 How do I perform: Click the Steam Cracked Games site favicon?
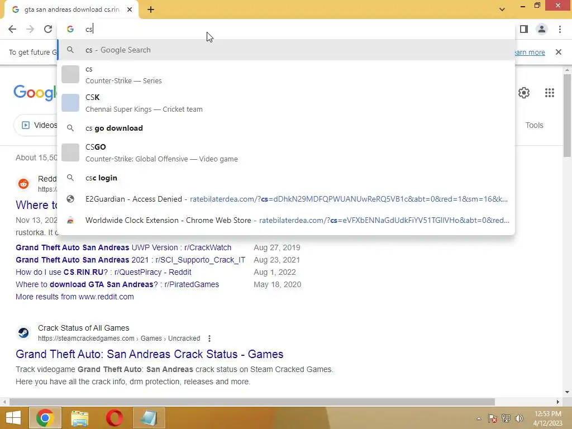23,333
